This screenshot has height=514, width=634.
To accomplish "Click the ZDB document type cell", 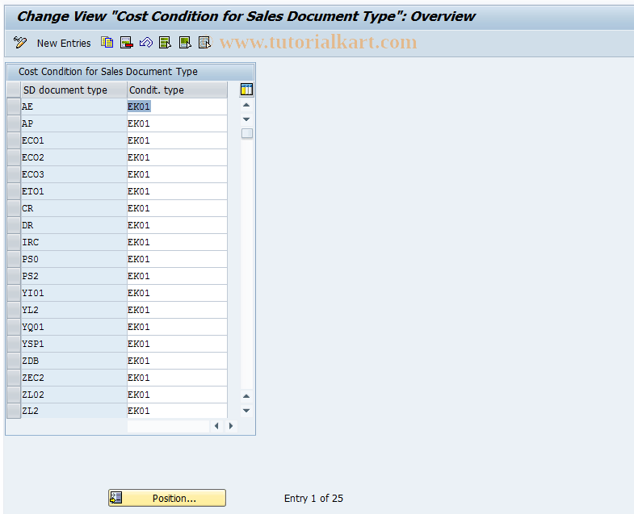I will pyautogui.click(x=73, y=361).
